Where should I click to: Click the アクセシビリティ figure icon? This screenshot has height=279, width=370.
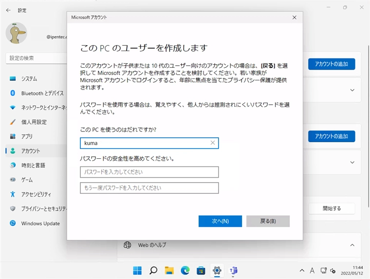pos(13,194)
